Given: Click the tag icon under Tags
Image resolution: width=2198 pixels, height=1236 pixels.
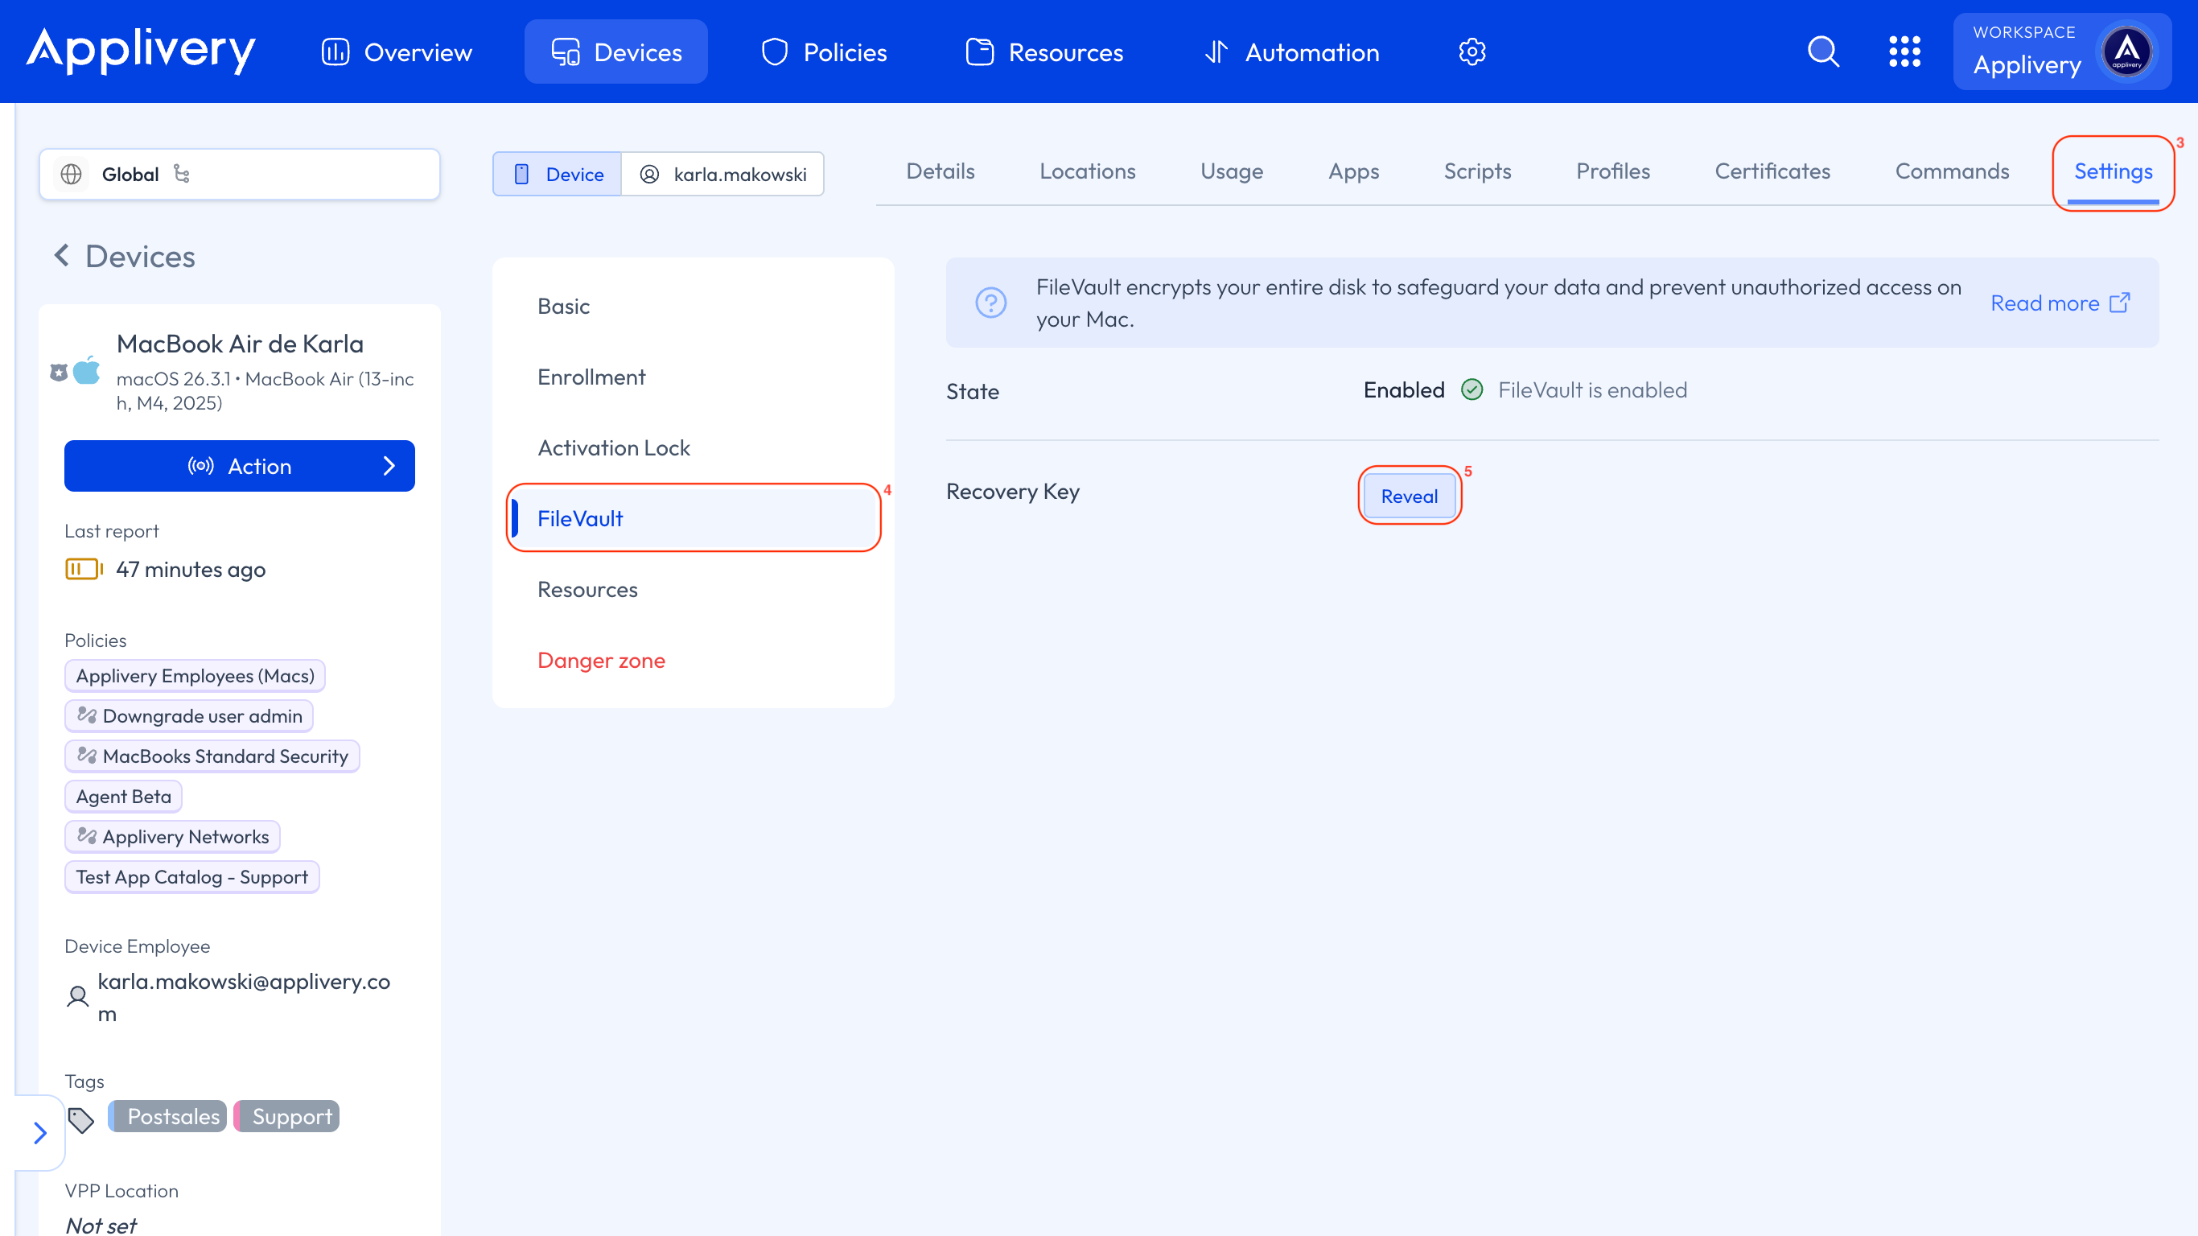Looking at the screenshot, I should (x=81, y=1119).
